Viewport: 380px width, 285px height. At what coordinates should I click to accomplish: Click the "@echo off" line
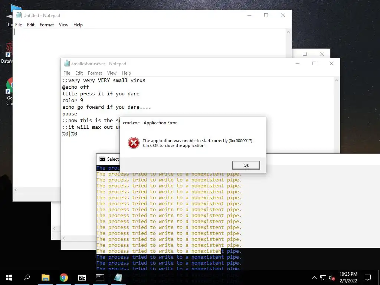coord(76,87)
